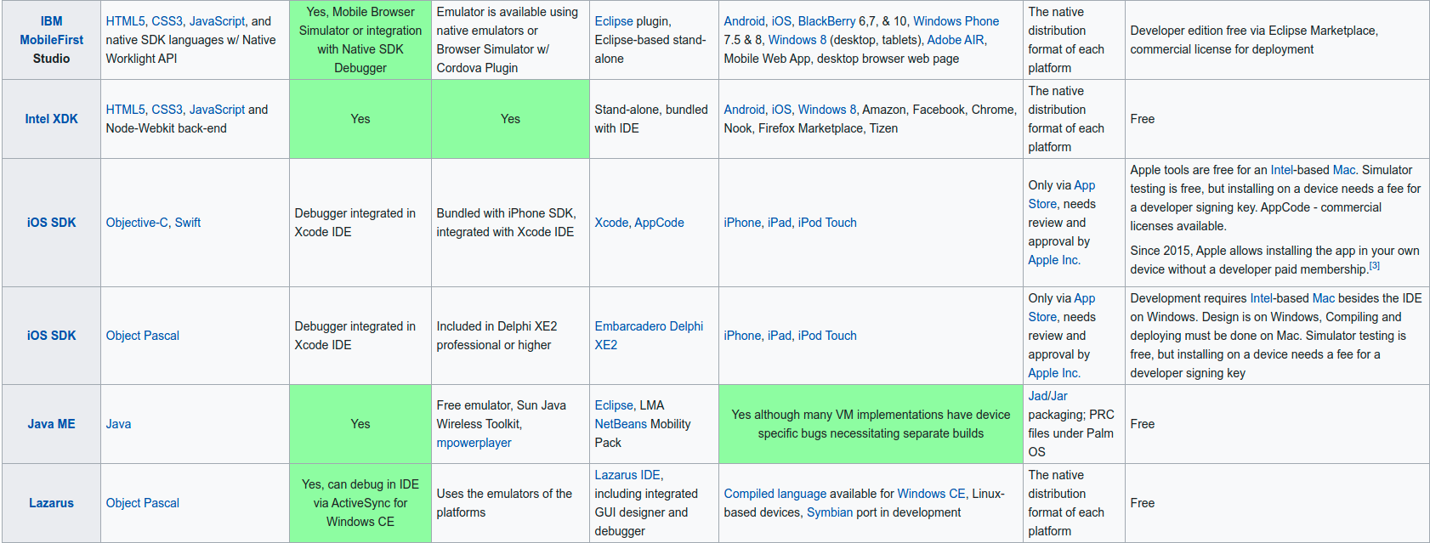This screenshot has width=1430, height=543.
Task: Click App Store in the Embarcadero Delphi row
Action: pyautogui.click(x=1062, y=308)
